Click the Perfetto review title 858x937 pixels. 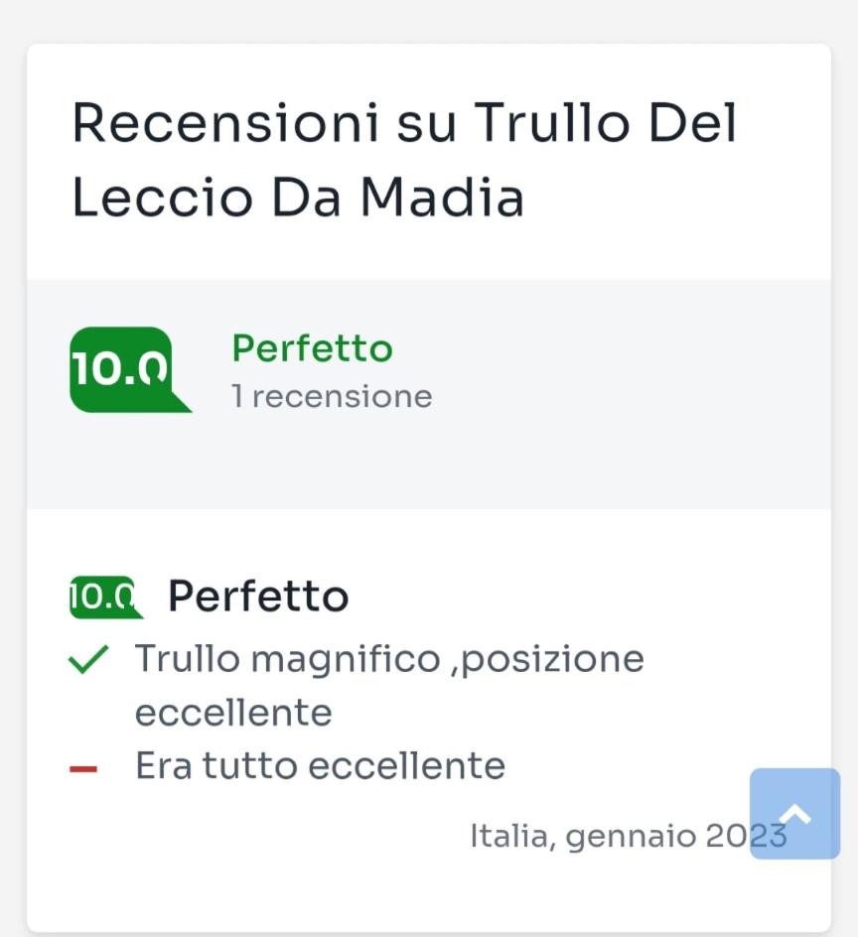point(258,596)
